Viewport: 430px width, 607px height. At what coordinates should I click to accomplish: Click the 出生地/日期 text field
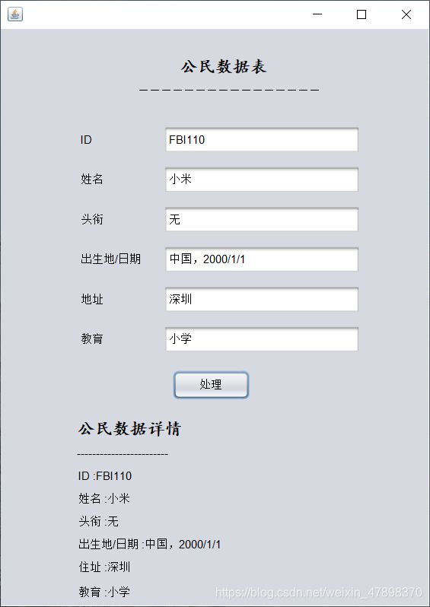click(x=262, y=259)
